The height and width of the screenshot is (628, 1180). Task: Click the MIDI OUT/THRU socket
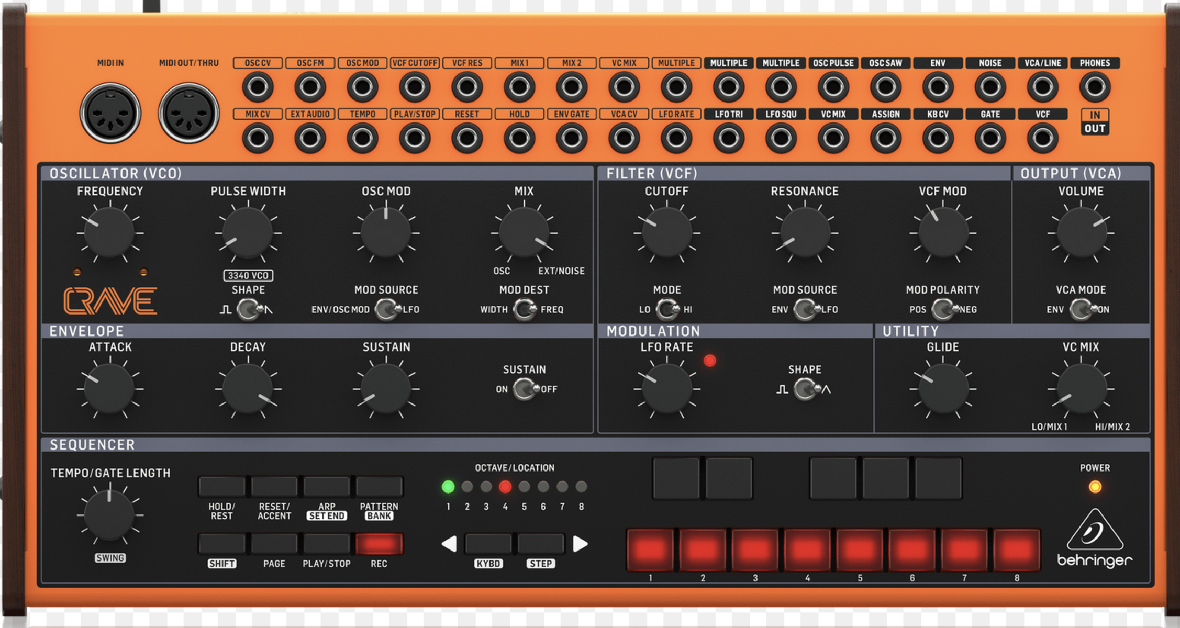[189, 113]
